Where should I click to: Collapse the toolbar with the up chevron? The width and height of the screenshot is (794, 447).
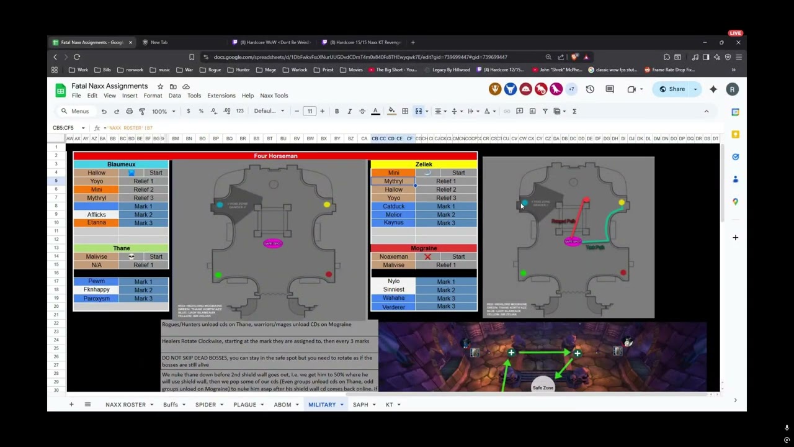706,111
